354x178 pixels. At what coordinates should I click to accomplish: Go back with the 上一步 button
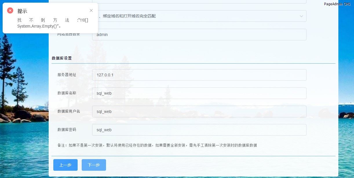point(65,165)
